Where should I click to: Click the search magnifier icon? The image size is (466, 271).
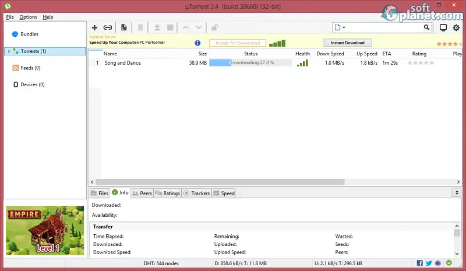426,27
